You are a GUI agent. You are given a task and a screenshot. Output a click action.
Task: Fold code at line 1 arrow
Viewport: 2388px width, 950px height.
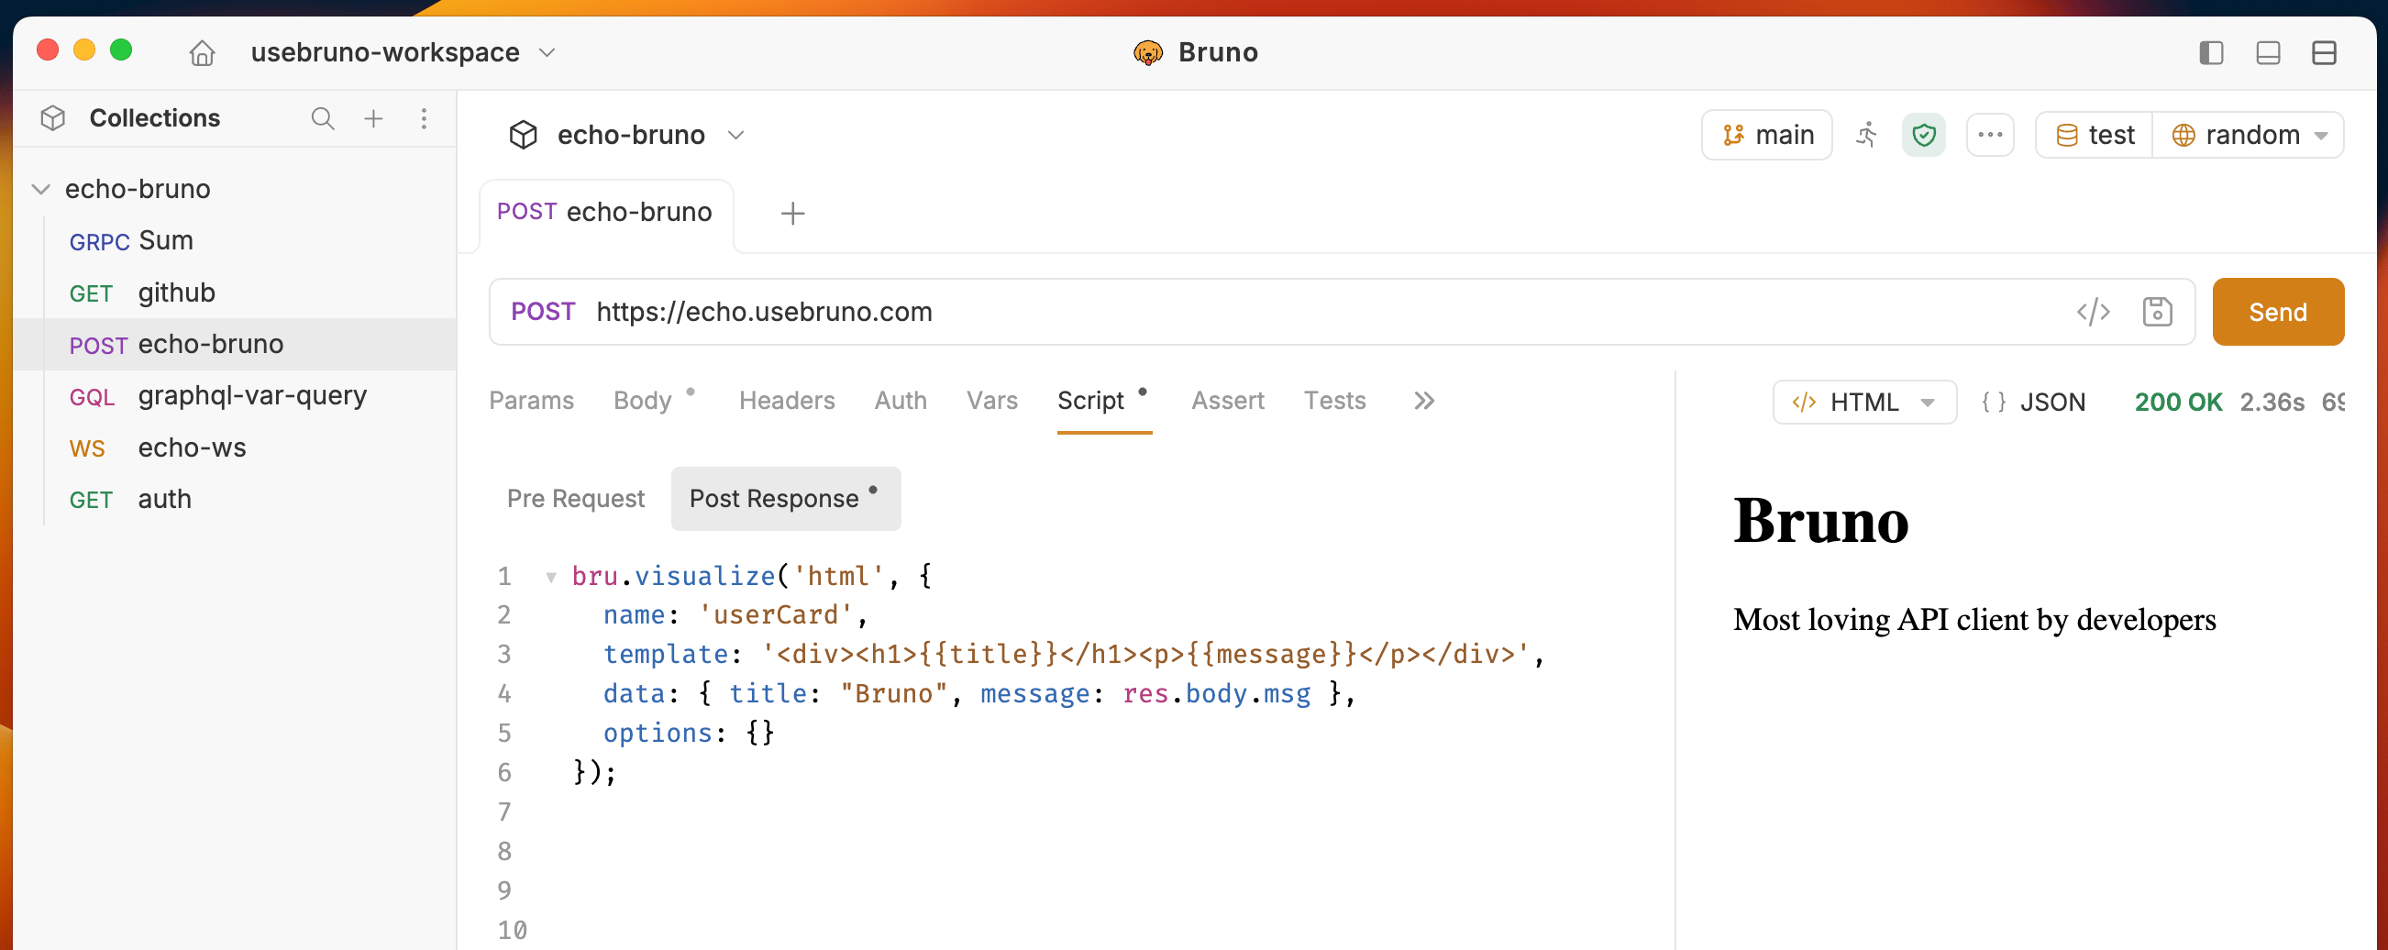pos(550,578)
